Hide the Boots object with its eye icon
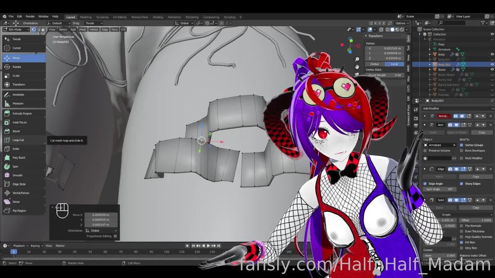This screenshot has width=495, height=278. coord(492,69)
